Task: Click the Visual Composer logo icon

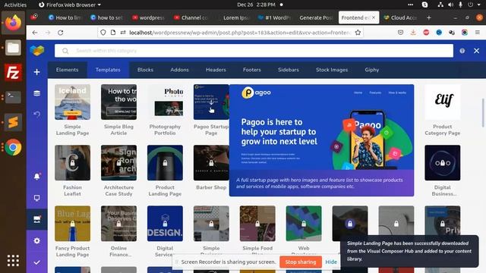Action: [37, 51]
